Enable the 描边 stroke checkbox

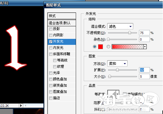point(51,98)
